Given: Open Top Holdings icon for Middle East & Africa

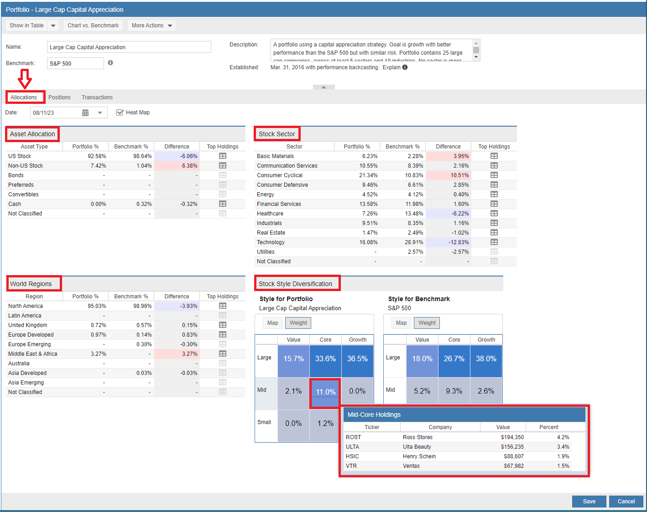Looking at the screenshot, I should (x=223, y=353).
